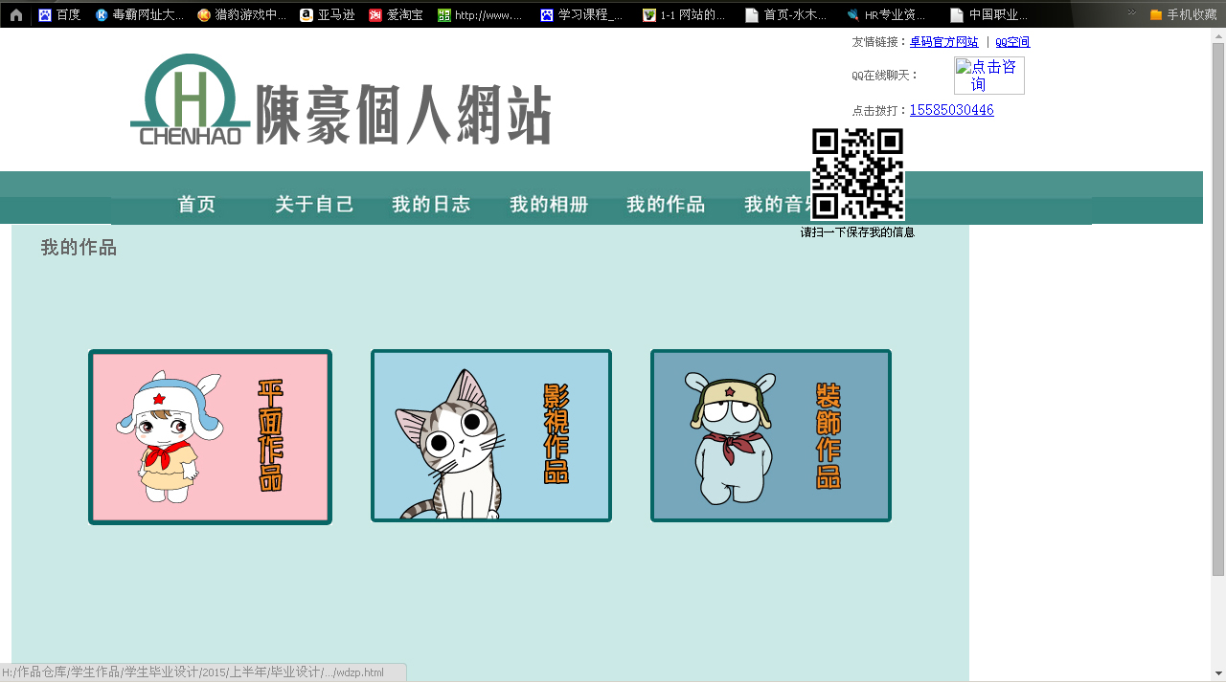Go to 首页 in the navigation bar
Image resolution: width=1226 pixels, height=683 pixels.
coord(196,205)
